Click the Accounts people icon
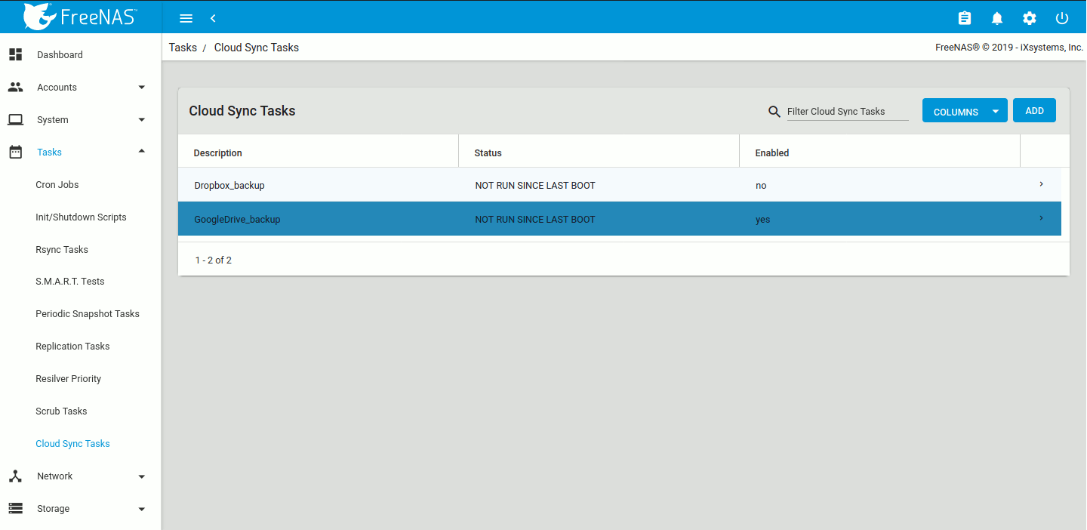This screenshot has width=1087, height=530. [x=15, y=87]
